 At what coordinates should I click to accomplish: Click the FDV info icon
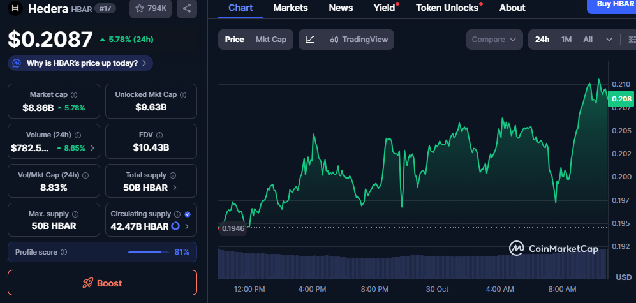point(159,135)
